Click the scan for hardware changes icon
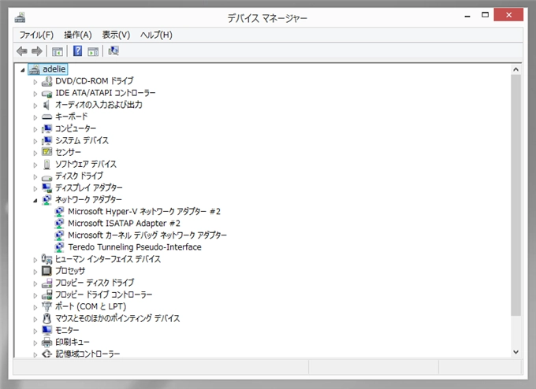The width and height of the screenshot is (536, 389). [114, 51]
